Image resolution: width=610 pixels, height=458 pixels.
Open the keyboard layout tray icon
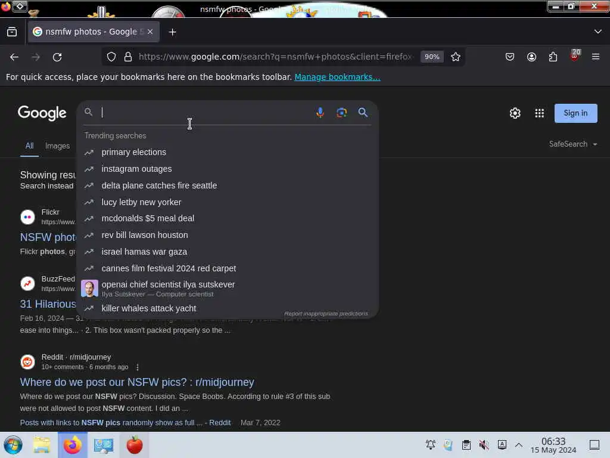coord(502,445)
